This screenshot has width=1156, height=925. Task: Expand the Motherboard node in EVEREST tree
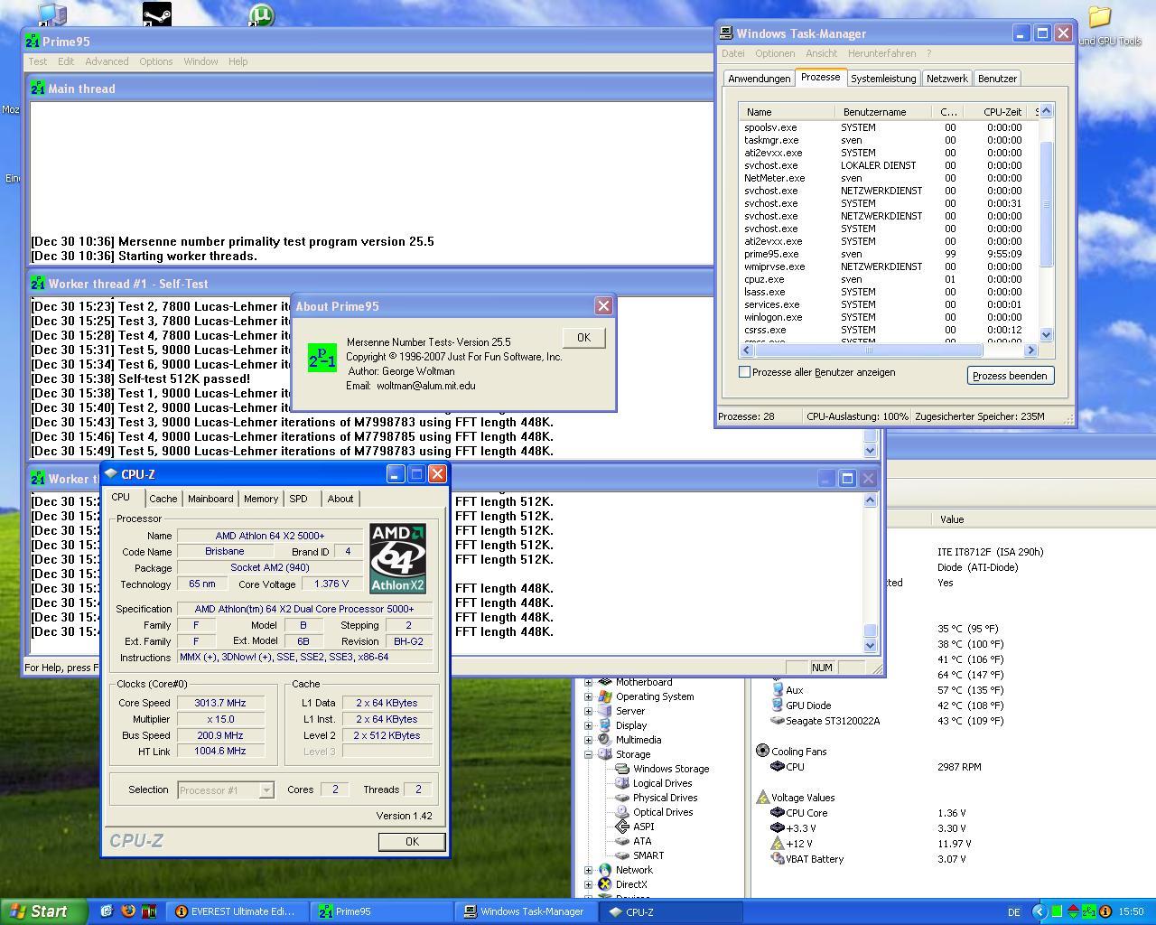tap(589, 682)
